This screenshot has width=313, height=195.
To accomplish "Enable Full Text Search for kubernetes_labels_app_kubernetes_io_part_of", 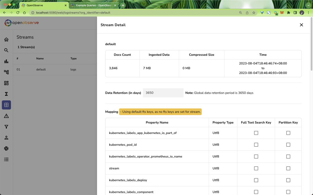I will pos(256,133).
